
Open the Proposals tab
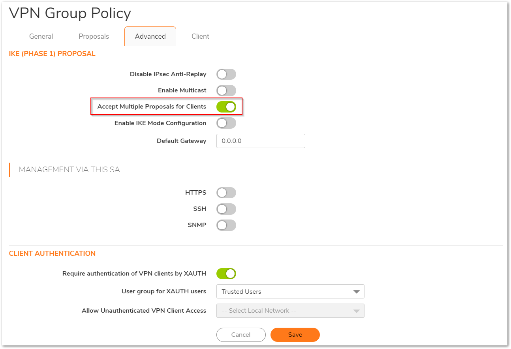(x=94, y=36)
